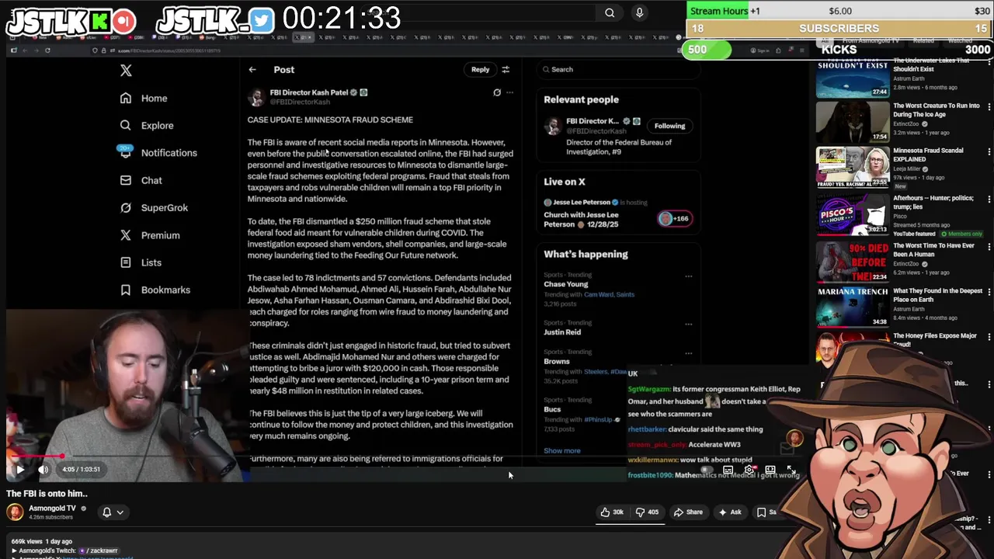
Task: Open the Explore page on X
Action: point(146,126)
